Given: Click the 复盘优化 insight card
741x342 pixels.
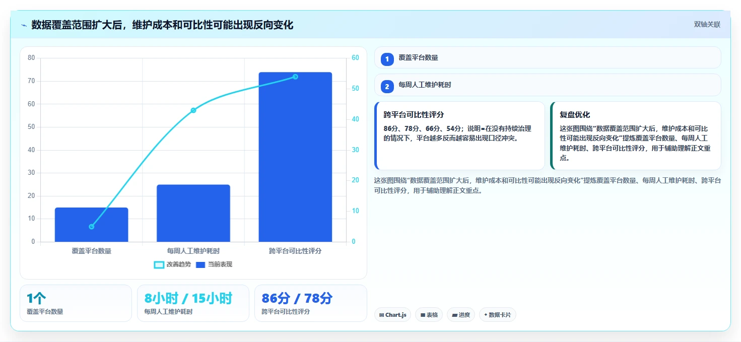Looking at the screenshot, I should tap(636, 136).
